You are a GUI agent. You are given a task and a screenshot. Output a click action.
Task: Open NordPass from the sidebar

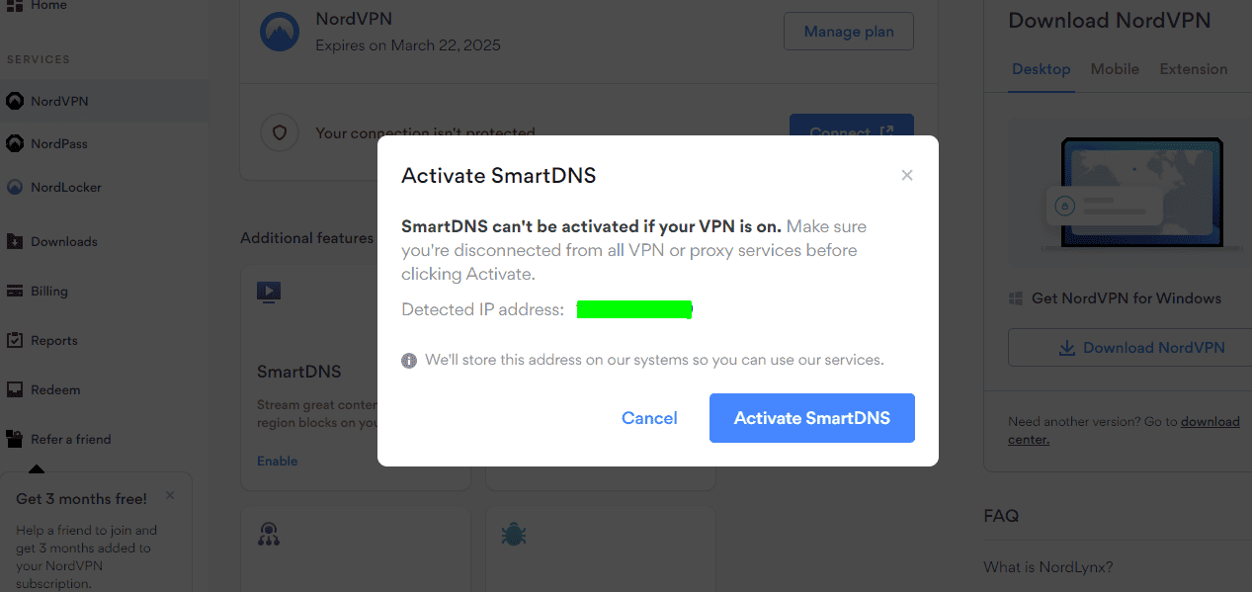click(59, 143)
